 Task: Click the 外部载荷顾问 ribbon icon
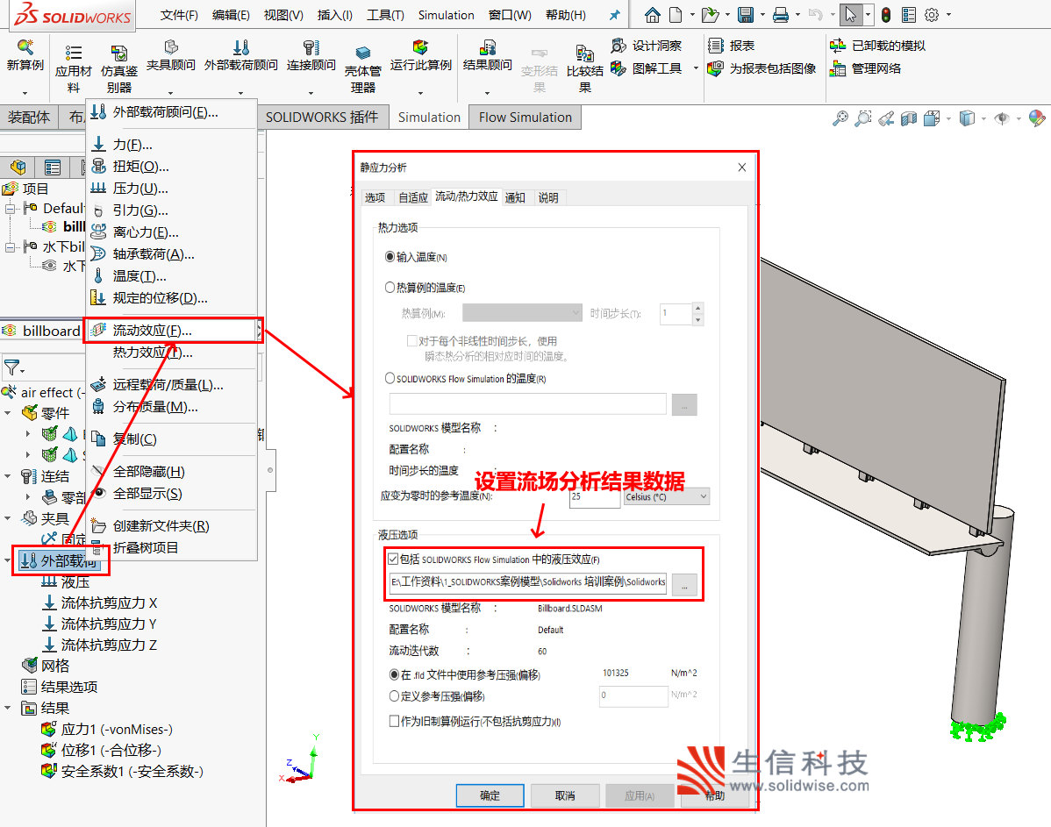point(241,46)
